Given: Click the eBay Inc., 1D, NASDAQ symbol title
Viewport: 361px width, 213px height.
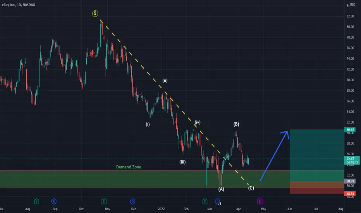Looking at the screenshot, I should pos(19,5).
